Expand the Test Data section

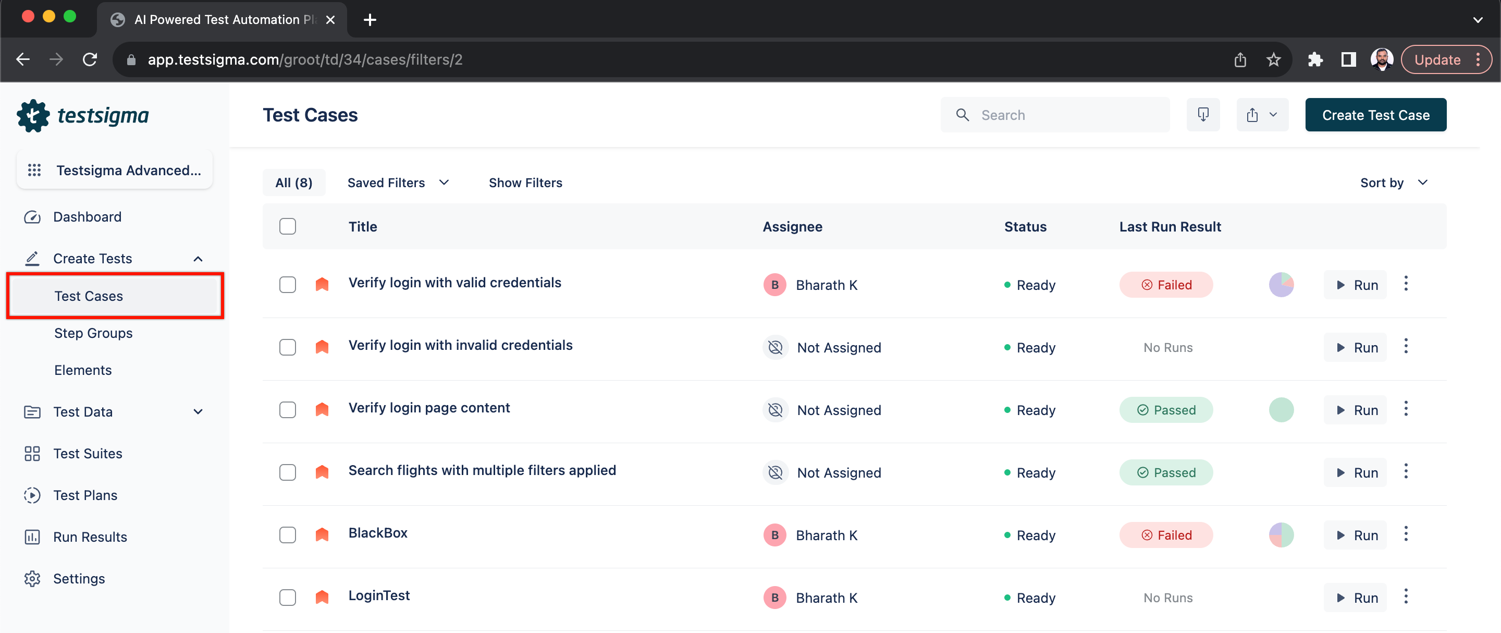(198, 411)
